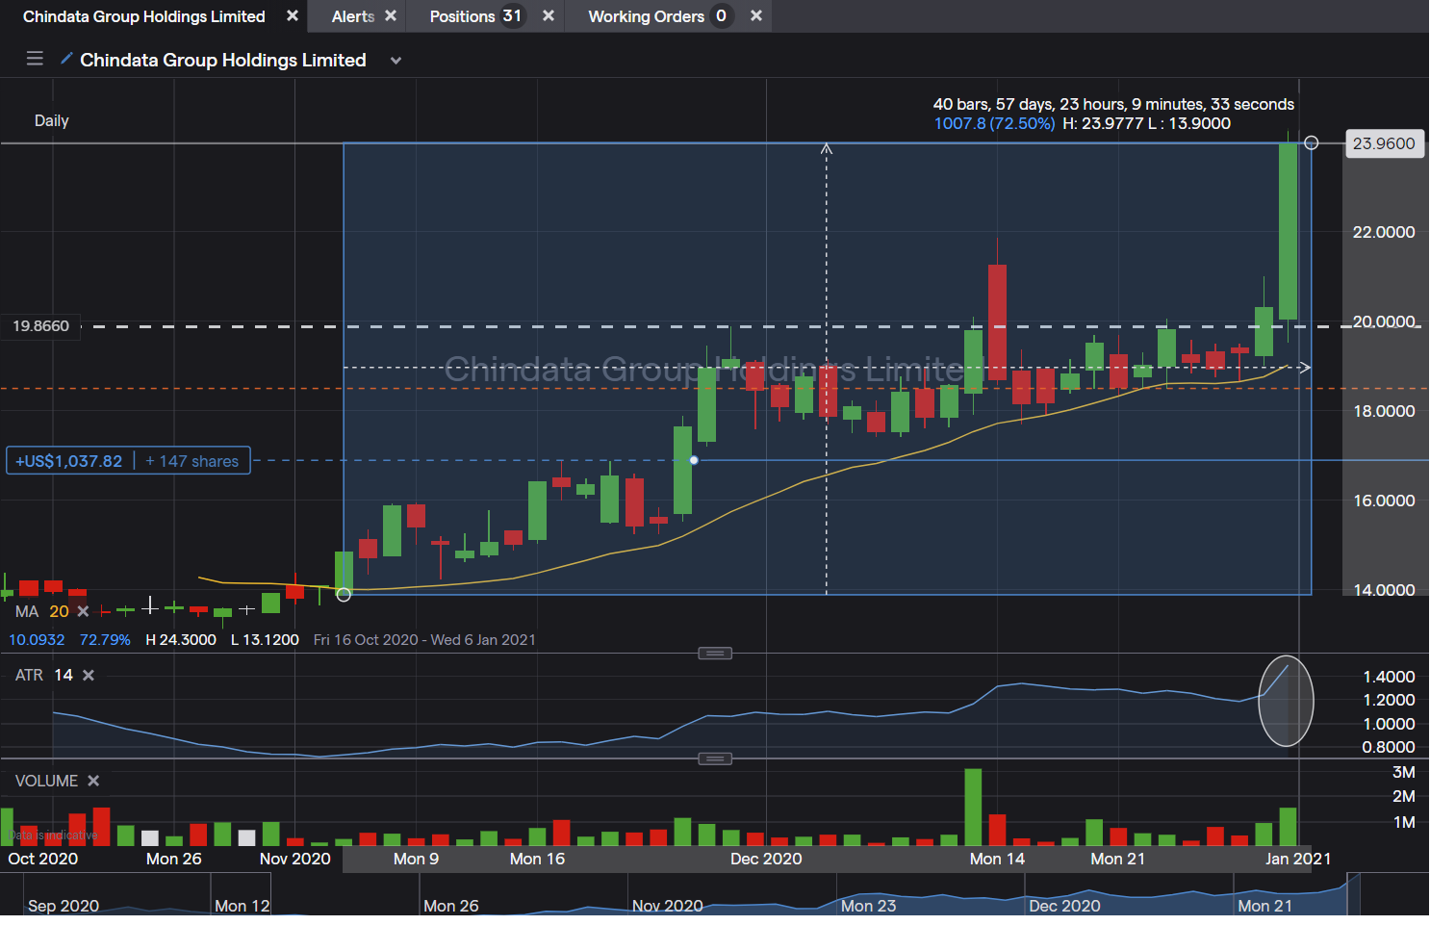Click the H 24.3000 high value

pos(181,640)
